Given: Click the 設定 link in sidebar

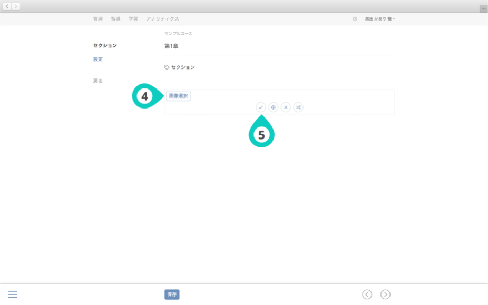Looking at the screenshot, I should click(98, 59).
